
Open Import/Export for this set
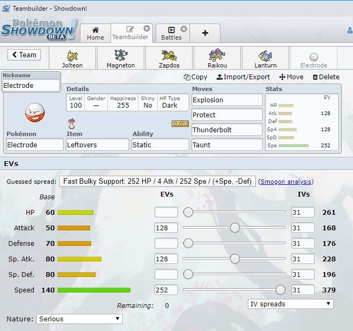tap(243, 77)
